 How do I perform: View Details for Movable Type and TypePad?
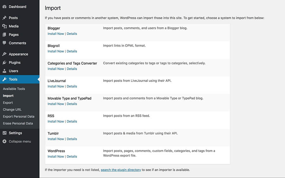(72, 104)
